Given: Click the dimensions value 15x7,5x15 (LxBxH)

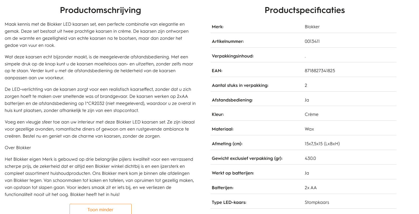Looking at the screenshot, I should 322,144.
